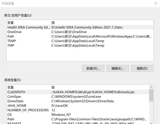Click the system variables scroll up arrow
Viewport: 160px width, 124px height.
[151, 87]
